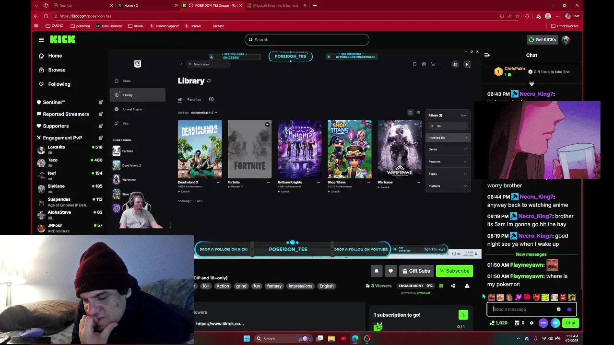Click the 7TV emote button

(543, 323)
